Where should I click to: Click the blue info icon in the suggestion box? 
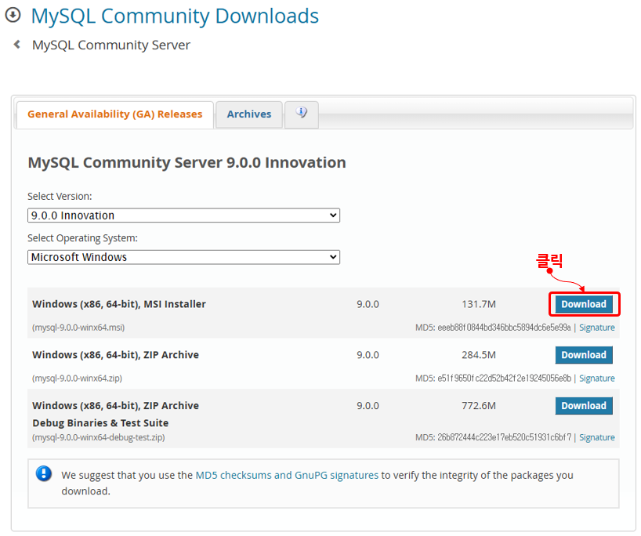click(x=44, y=474)
